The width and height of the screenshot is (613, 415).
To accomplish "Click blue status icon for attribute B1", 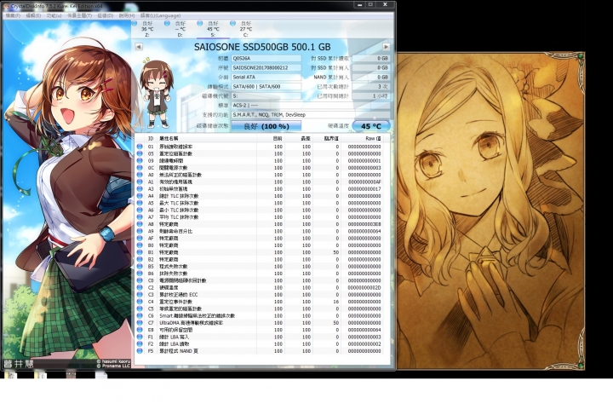I will click(140, 252).
